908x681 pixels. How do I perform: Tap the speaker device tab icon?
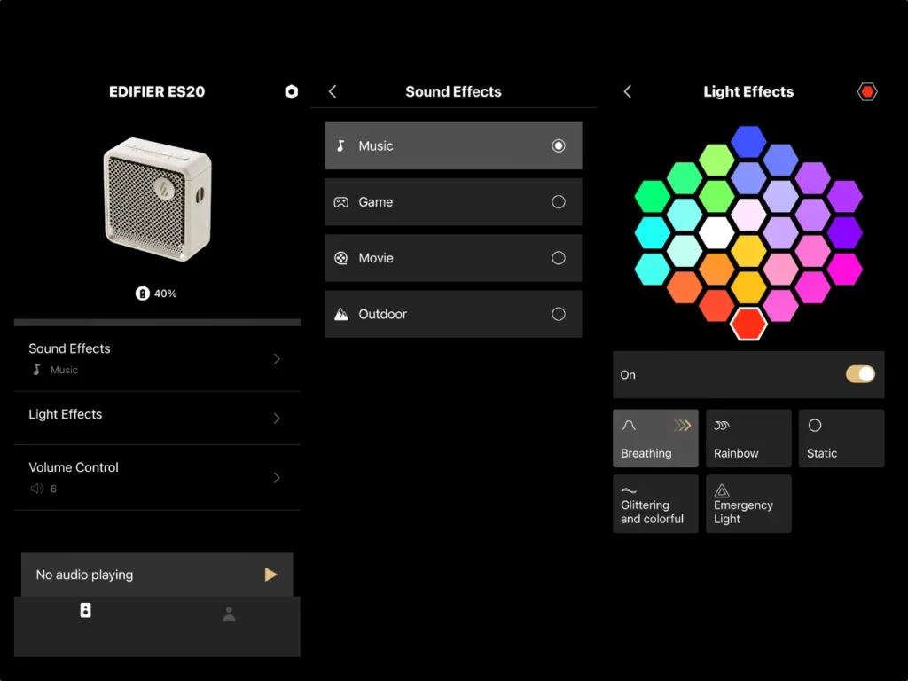coord(85,610)
